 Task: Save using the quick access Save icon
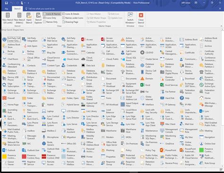tap(7, 3)
